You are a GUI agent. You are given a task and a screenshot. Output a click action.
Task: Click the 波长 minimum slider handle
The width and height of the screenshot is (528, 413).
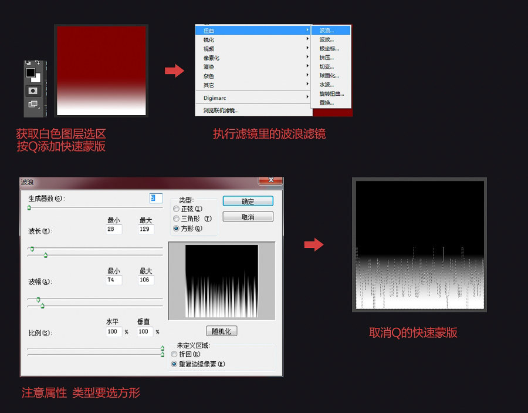pyautogui.click(x=32, y=249)
